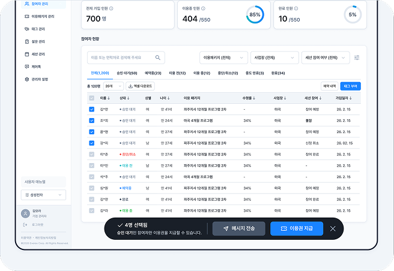
Task: Open the 사업장 (전체) dropdown
Action: coord(274,58)
